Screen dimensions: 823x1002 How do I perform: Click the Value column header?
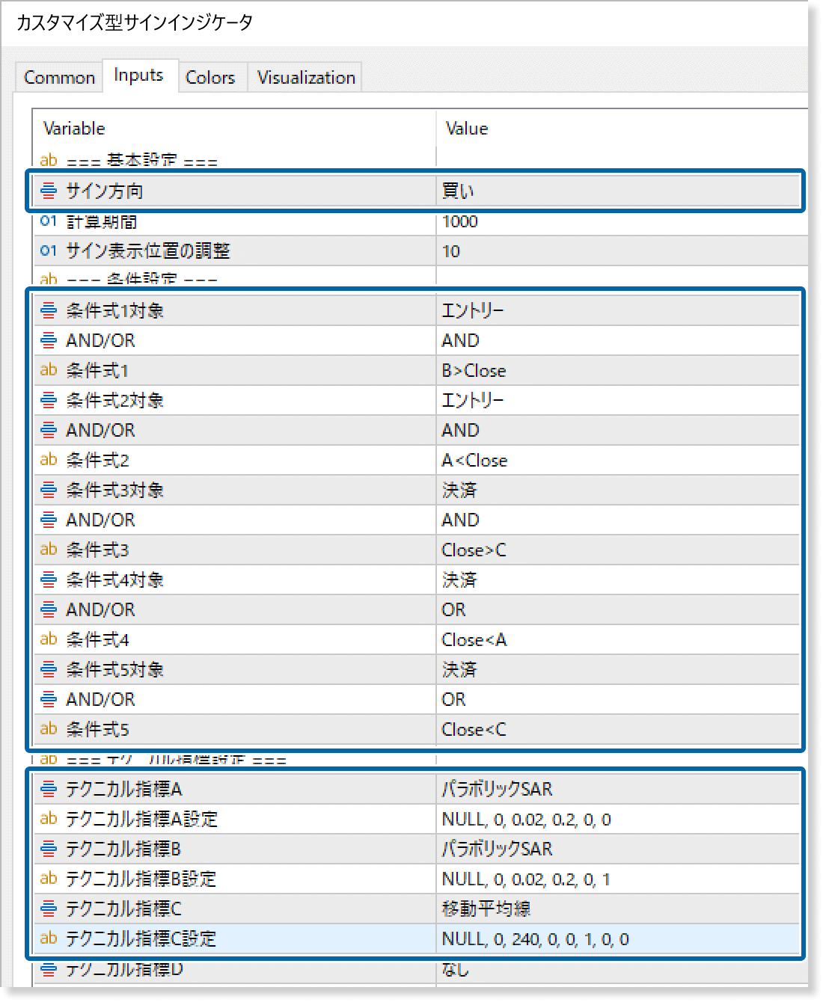[x=467, y=128]
